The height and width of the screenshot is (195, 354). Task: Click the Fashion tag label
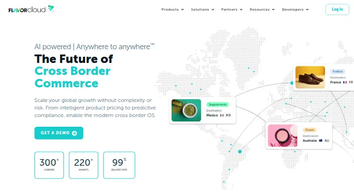tap(338, 71)
